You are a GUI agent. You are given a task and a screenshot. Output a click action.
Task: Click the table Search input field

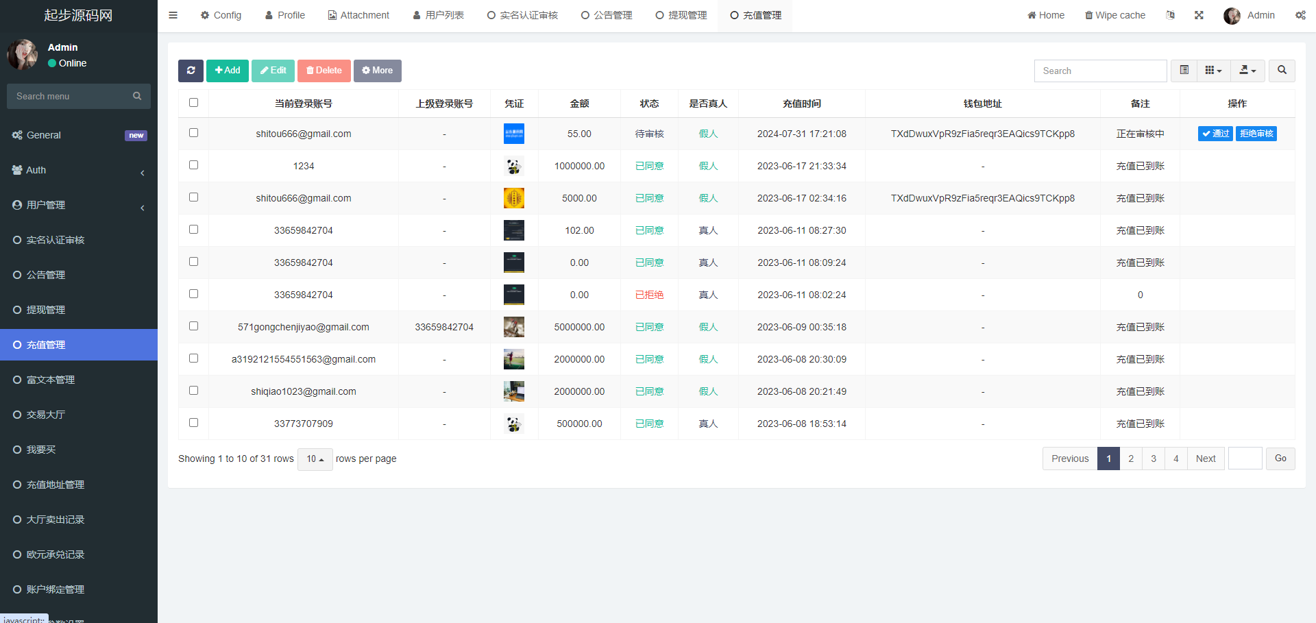[x=1100, y=71]
